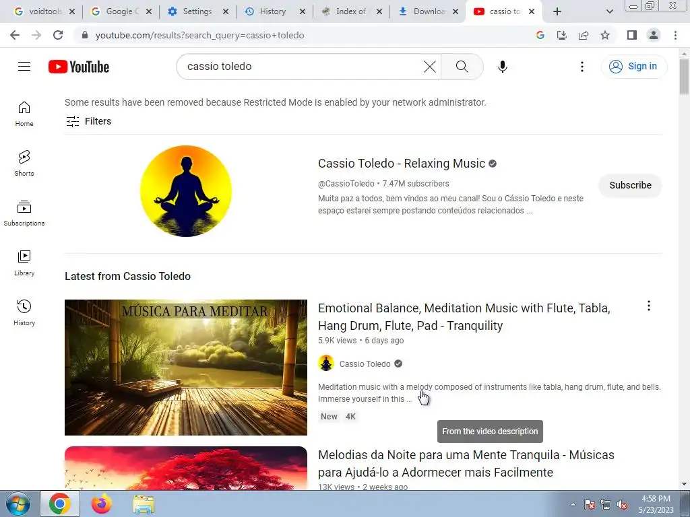Open the YouTube hamburger guide menu

click(x=24, y=67)
